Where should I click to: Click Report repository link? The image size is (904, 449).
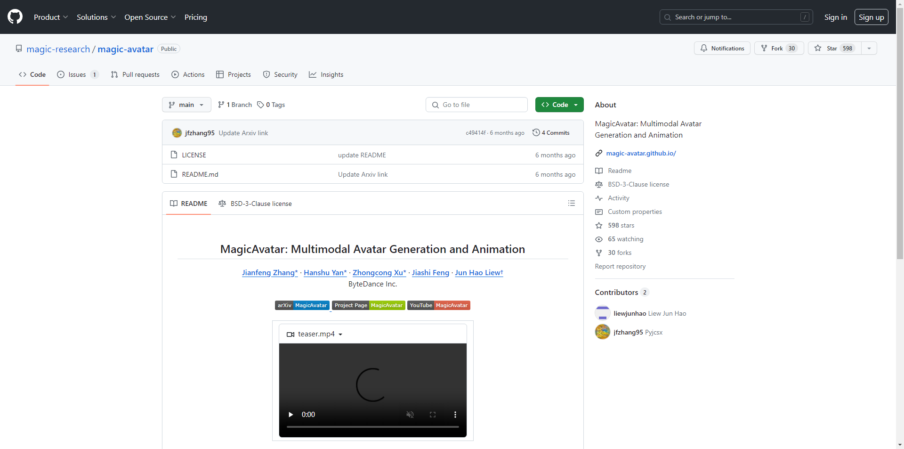(x=620, y=266)
